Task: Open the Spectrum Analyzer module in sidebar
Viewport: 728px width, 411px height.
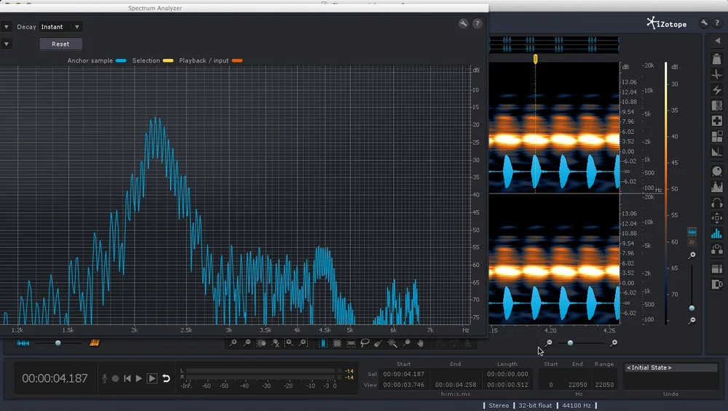Action: [717, 234]
